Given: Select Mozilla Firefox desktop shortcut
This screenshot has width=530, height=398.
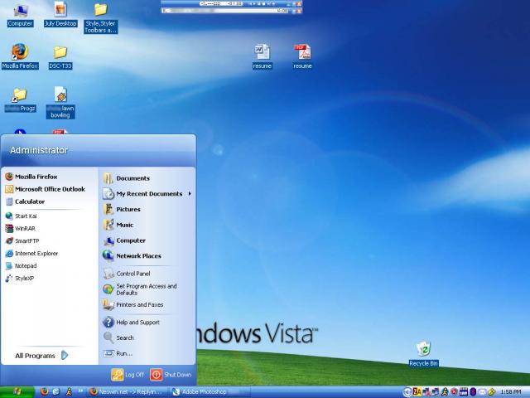Looking at the screenshot, I should [20, 56].
